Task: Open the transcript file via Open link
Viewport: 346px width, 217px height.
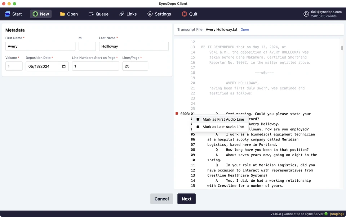Action: coord(244,30)
